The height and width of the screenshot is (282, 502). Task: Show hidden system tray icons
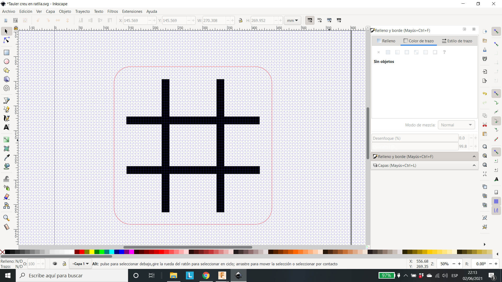(406, 275)
